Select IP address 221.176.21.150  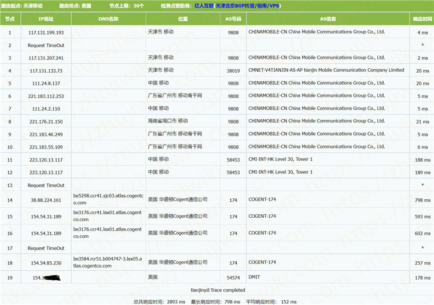coord(46,121)
